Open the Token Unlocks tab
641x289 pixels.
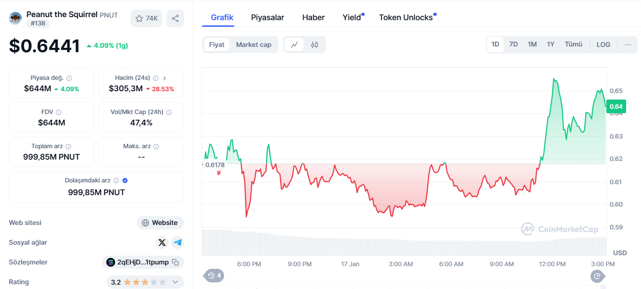[406, 18]
